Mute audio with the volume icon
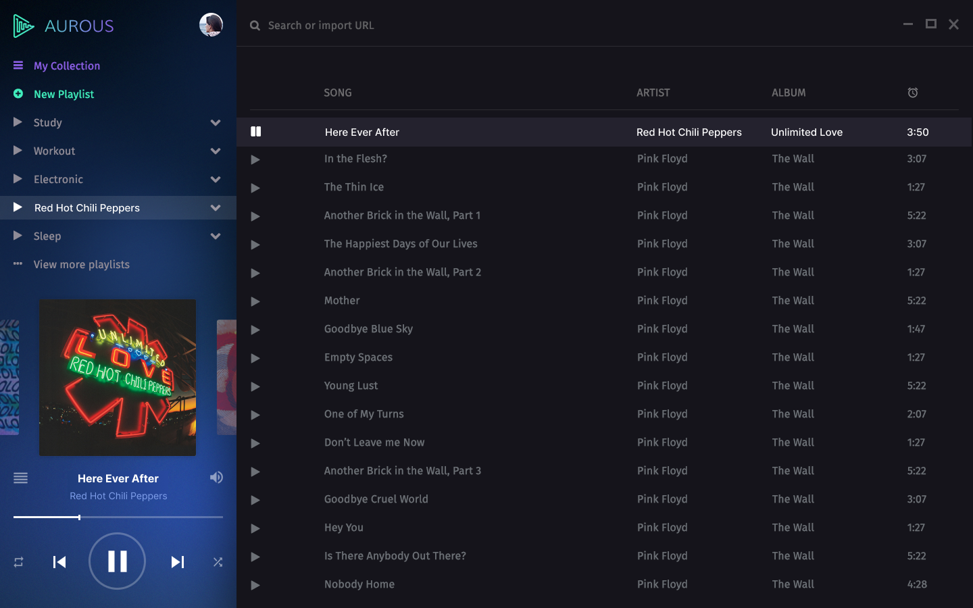Screen dimensions: 973x608 (x=216, y=478)
